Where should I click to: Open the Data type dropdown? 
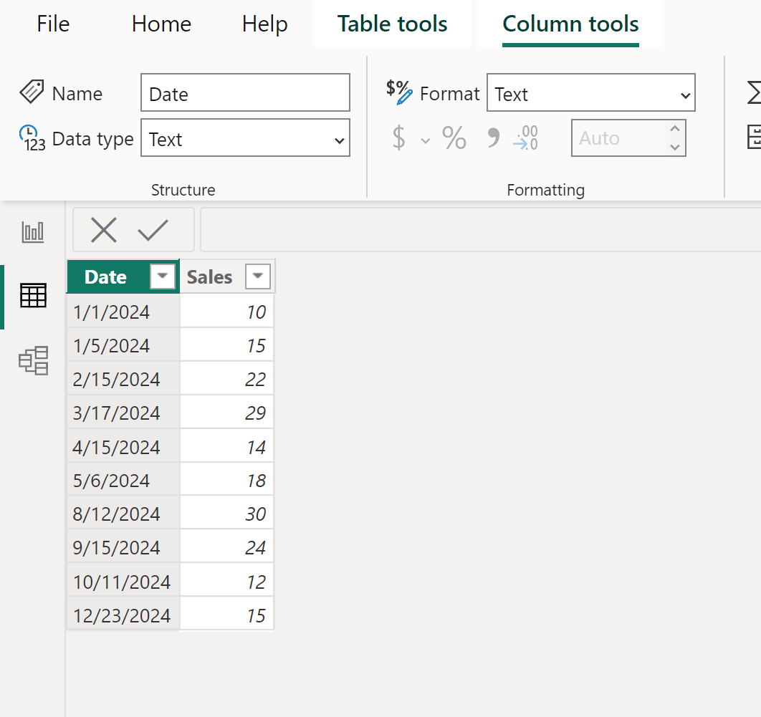(x=245, y=138)
